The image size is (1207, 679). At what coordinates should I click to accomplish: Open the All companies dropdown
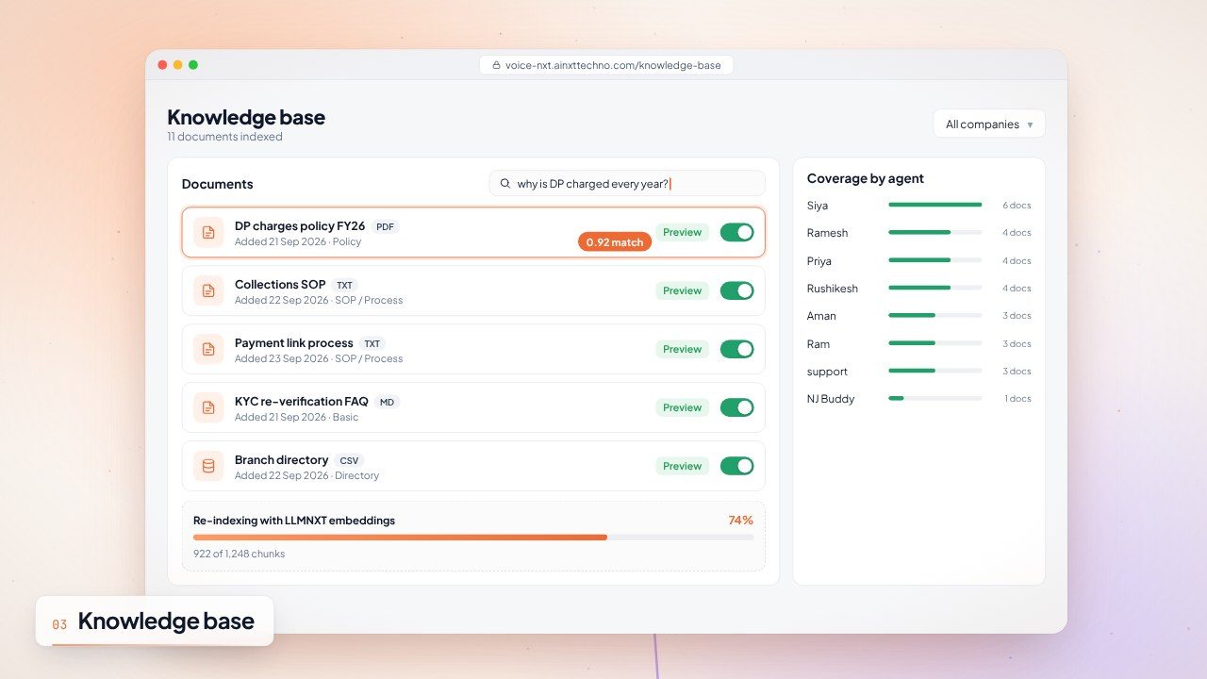(989, 124)
